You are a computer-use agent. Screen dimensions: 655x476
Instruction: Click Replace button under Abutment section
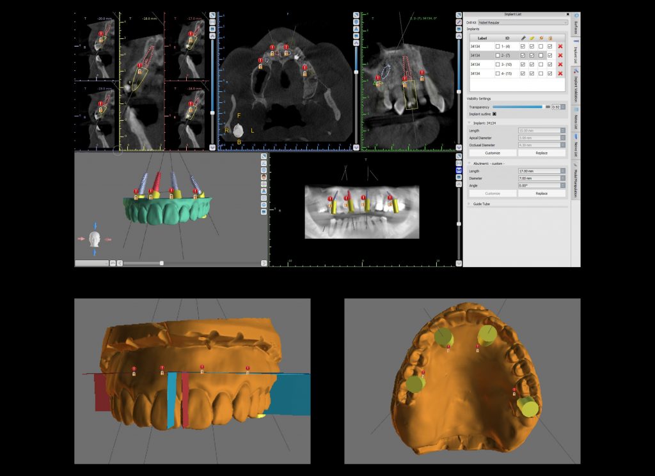(541, 193)
